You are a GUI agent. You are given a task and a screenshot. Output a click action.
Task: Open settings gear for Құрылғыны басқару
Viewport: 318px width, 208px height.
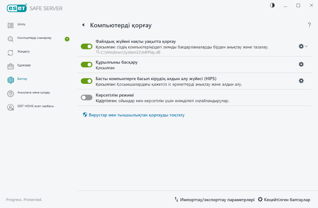(x=301, y=64)
